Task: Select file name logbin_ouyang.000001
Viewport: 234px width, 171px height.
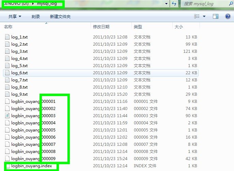Action: click(x=33, y=102)
